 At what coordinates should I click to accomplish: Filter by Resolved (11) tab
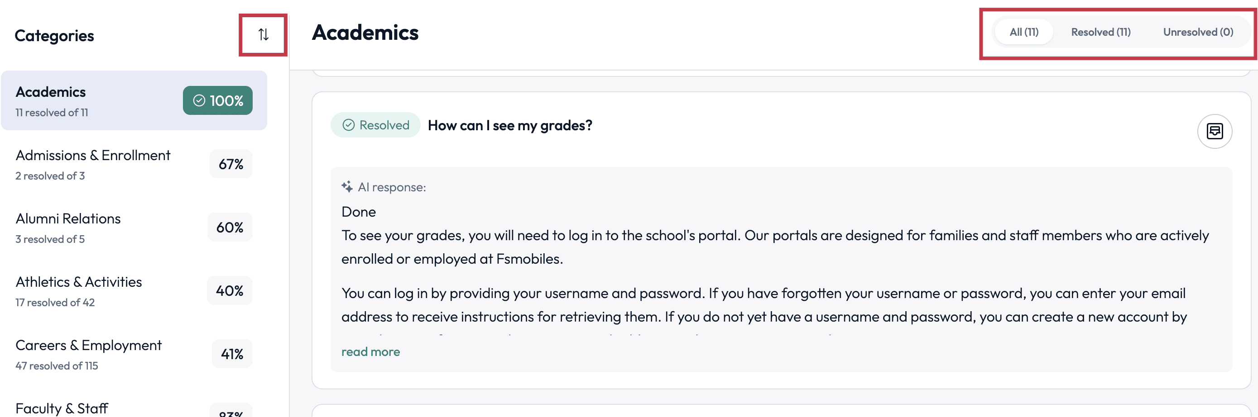click(x=1100, y=32)
